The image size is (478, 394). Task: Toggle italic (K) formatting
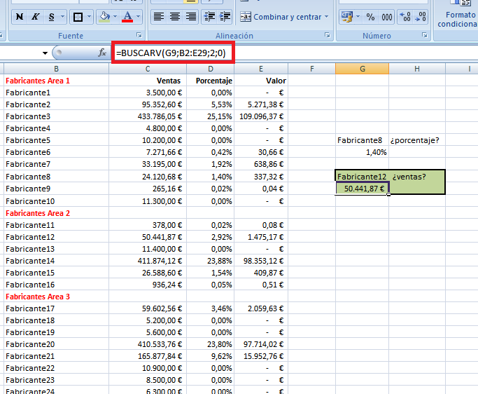pyautogui.click(x=36, y=16)
